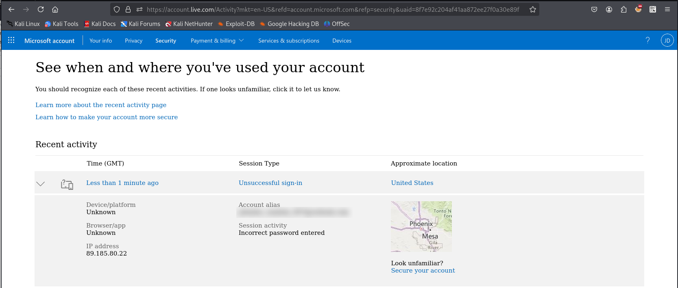The height and width of the screenshot is (288, 678).
Task: Open the Kali Docs bookmark
Action: pyautogui.click(x=100, y=24)
